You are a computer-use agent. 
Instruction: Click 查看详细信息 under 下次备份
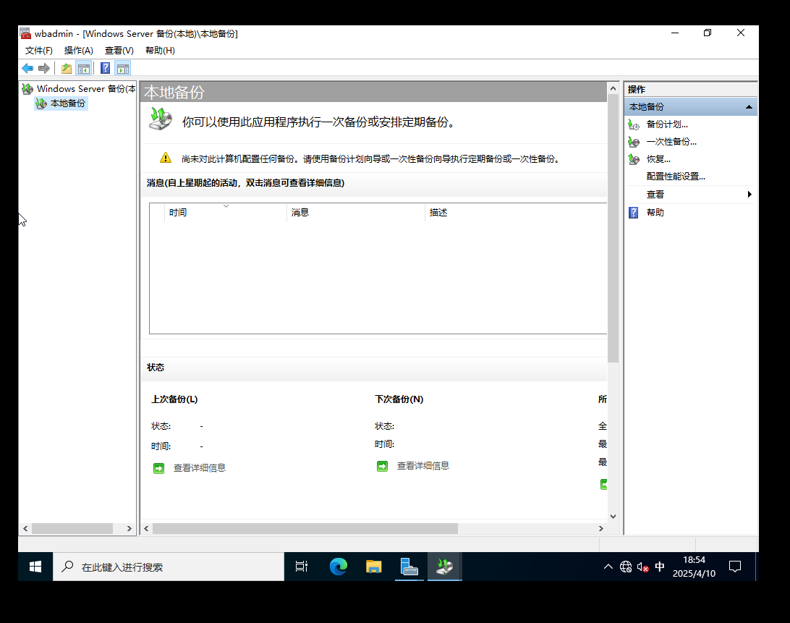click(x=423, y=466)
